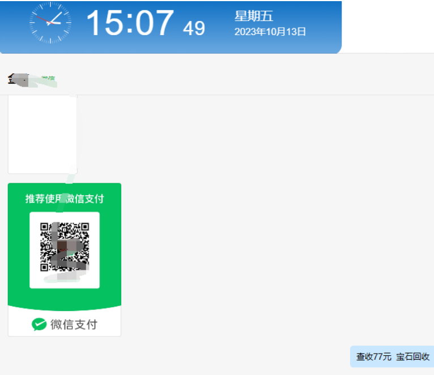Click the green WeChat Pay checkmark logo
The width and height of the screenshot is (434, 375).
(x=39, y=325)
